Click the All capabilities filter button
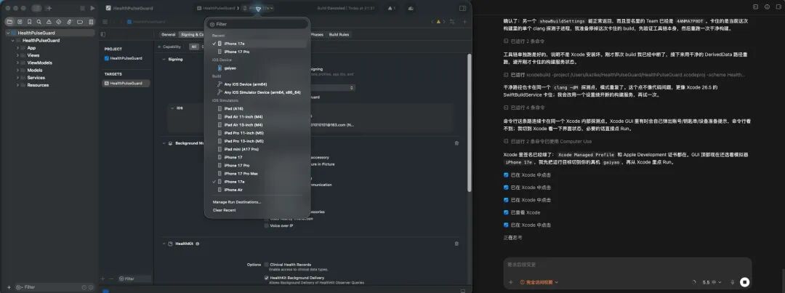The height and width of the screenshot is (293, 785). [194, 47]
